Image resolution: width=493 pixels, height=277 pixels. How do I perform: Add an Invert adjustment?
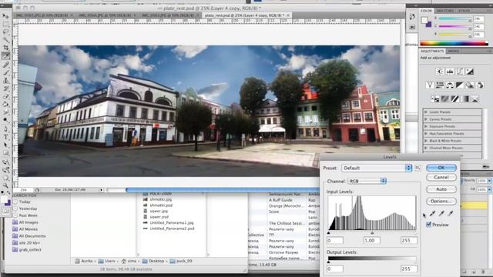(435, 99)
